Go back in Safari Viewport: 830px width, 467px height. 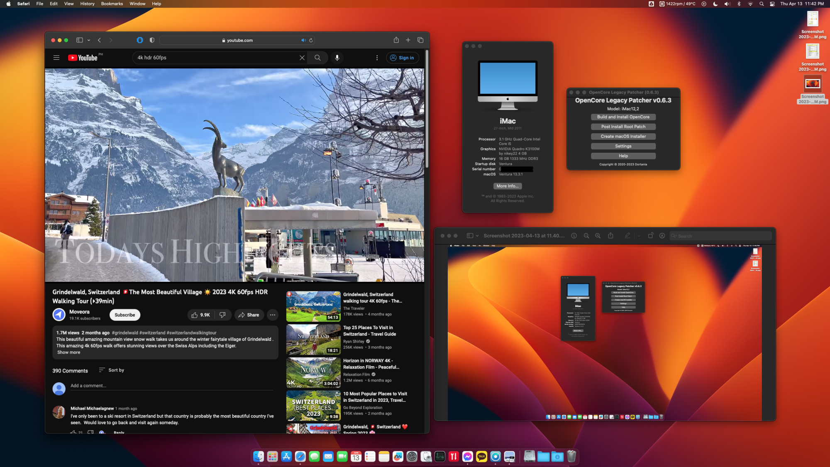point(99,40)
